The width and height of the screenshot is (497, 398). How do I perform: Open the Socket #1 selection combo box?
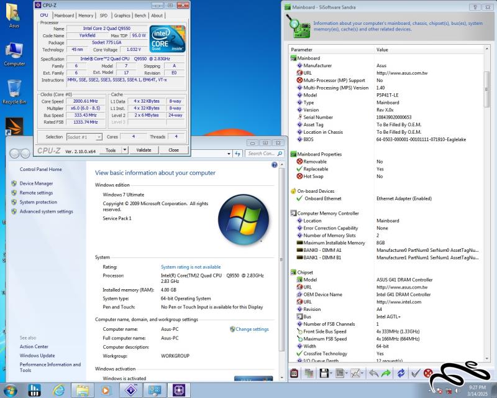[x=84, y=137]
